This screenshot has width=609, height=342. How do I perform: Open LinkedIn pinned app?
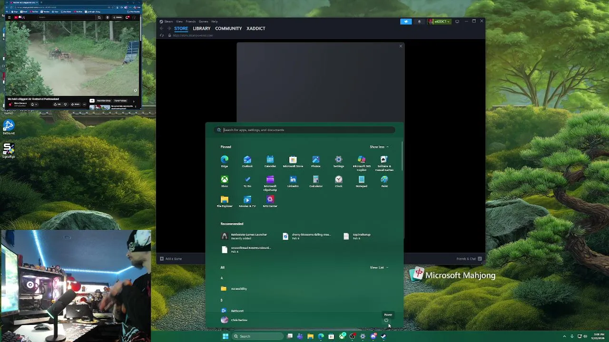click(x=293, y=181)
